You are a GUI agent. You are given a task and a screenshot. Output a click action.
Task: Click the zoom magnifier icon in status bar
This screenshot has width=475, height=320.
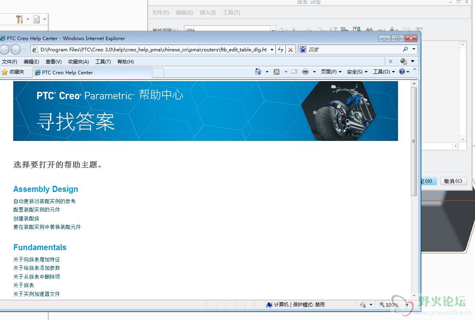pos(382,304)
